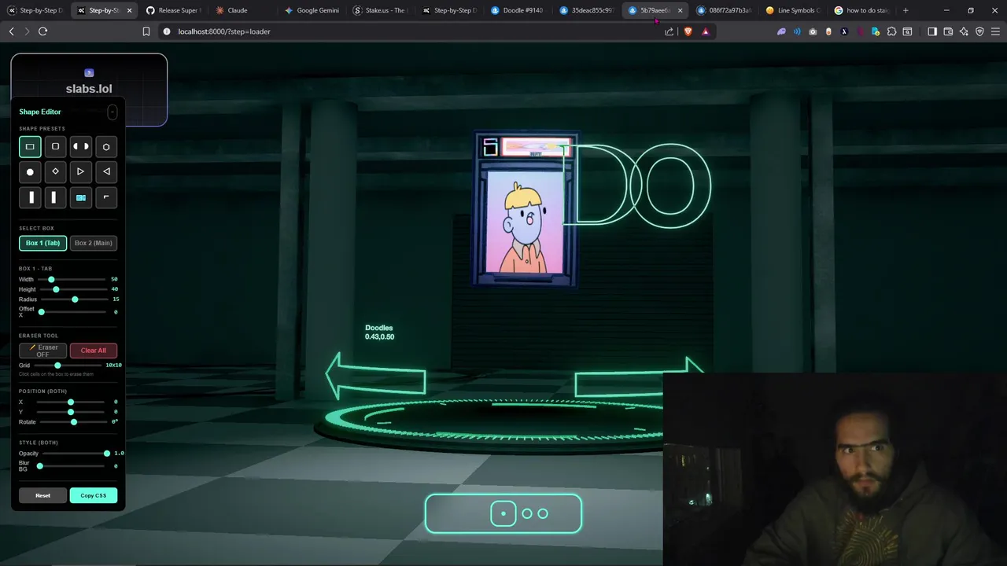Click the left neon arrow
Screen dimensions: 1007x566
coord(375,375)
